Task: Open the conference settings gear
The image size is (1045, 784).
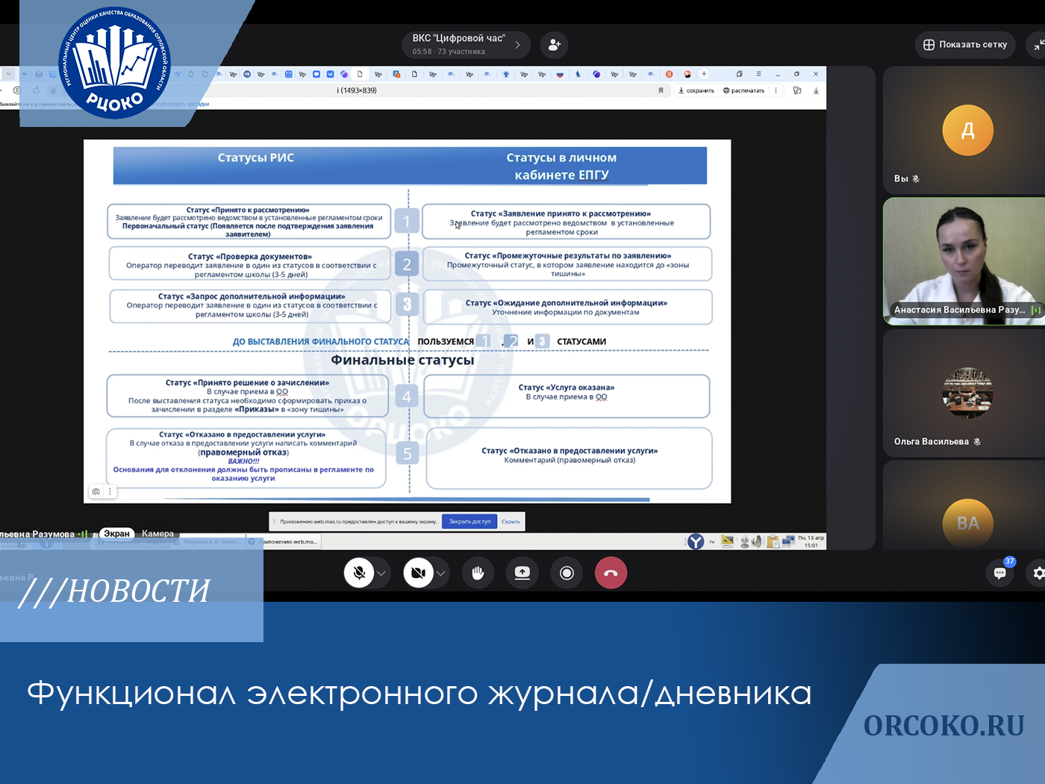Action: [x=1038, y=573]
